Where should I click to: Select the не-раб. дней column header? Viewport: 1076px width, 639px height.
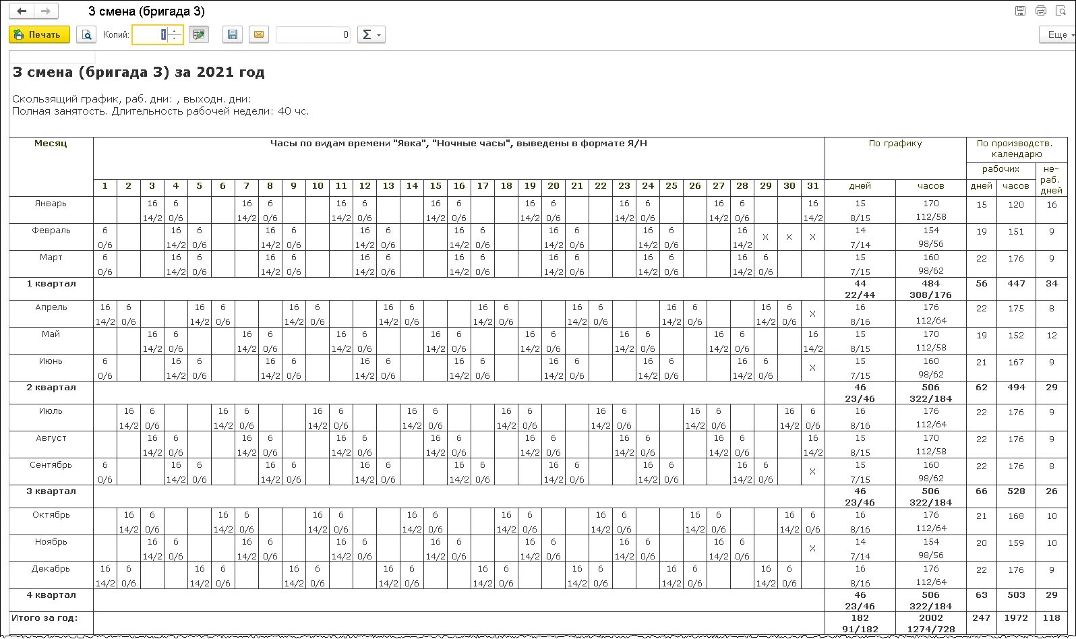(x=1051, y=179)
